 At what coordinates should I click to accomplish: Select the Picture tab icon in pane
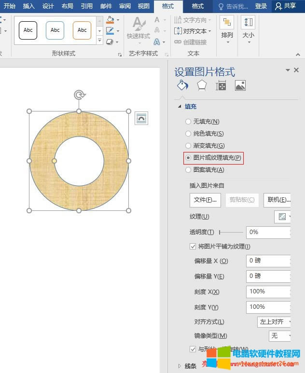point(240,85)
